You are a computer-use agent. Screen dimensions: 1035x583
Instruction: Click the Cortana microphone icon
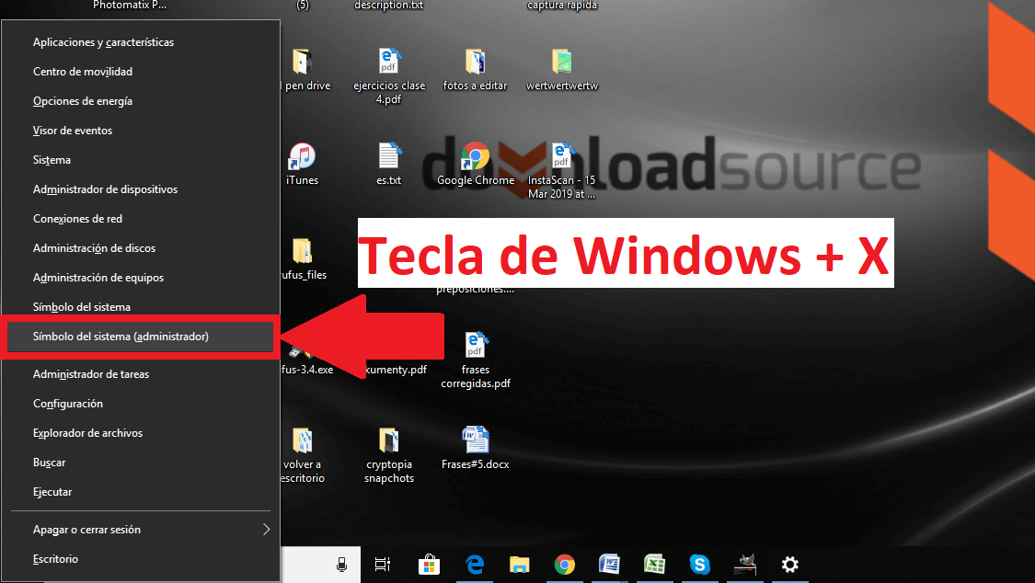click(342, 565)
